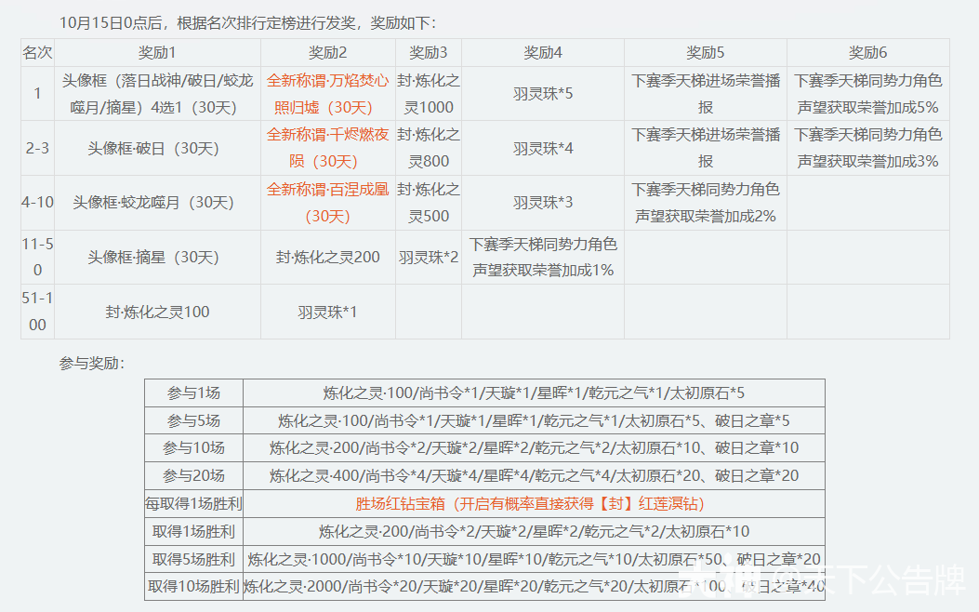The height and width of the screenshot is (612, 979).
Task: Click the 参与奖励 section heading
Action: [x=91, y=363]
